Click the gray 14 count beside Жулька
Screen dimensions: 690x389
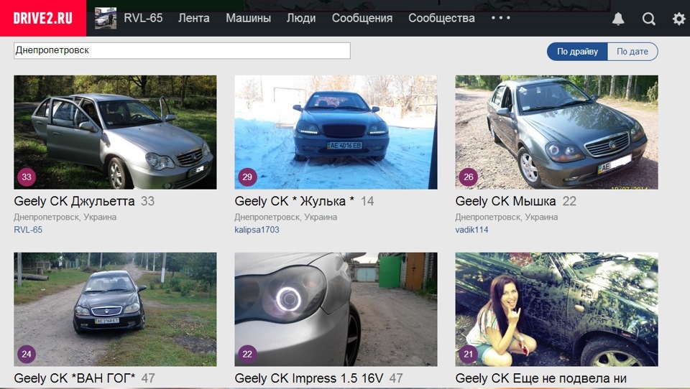(x=367, y=201)
